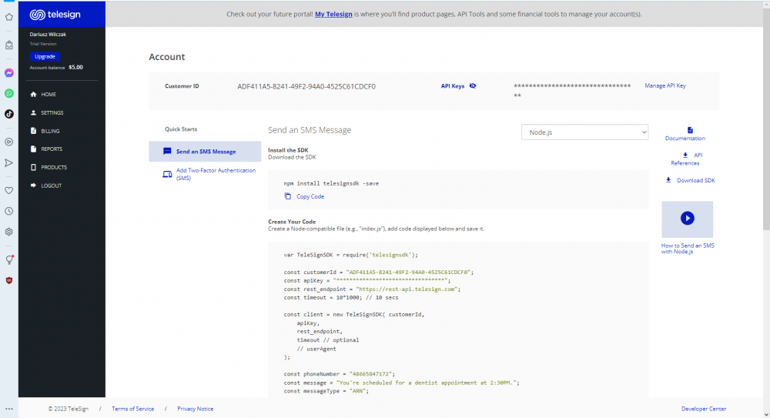770x418 pixels.
Task: Toggle API key visibility eye icon
Action: pos(473,86)
